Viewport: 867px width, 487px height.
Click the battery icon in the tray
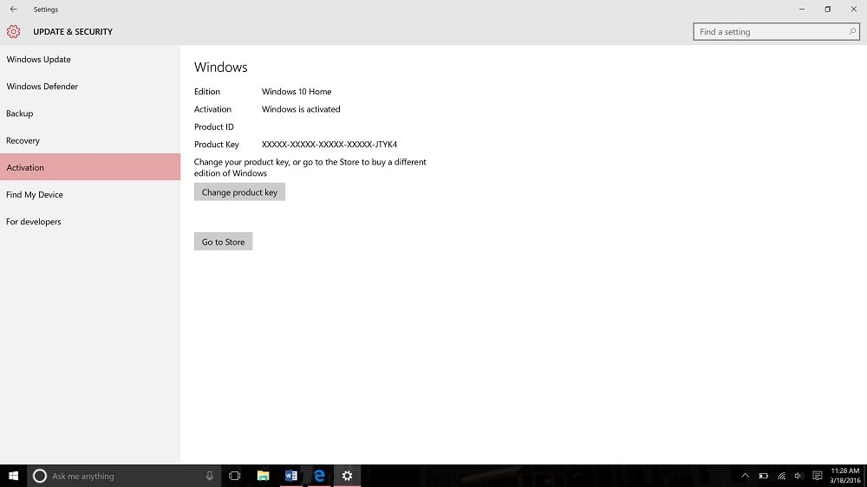pyautogui.click(x=764, y=476)
